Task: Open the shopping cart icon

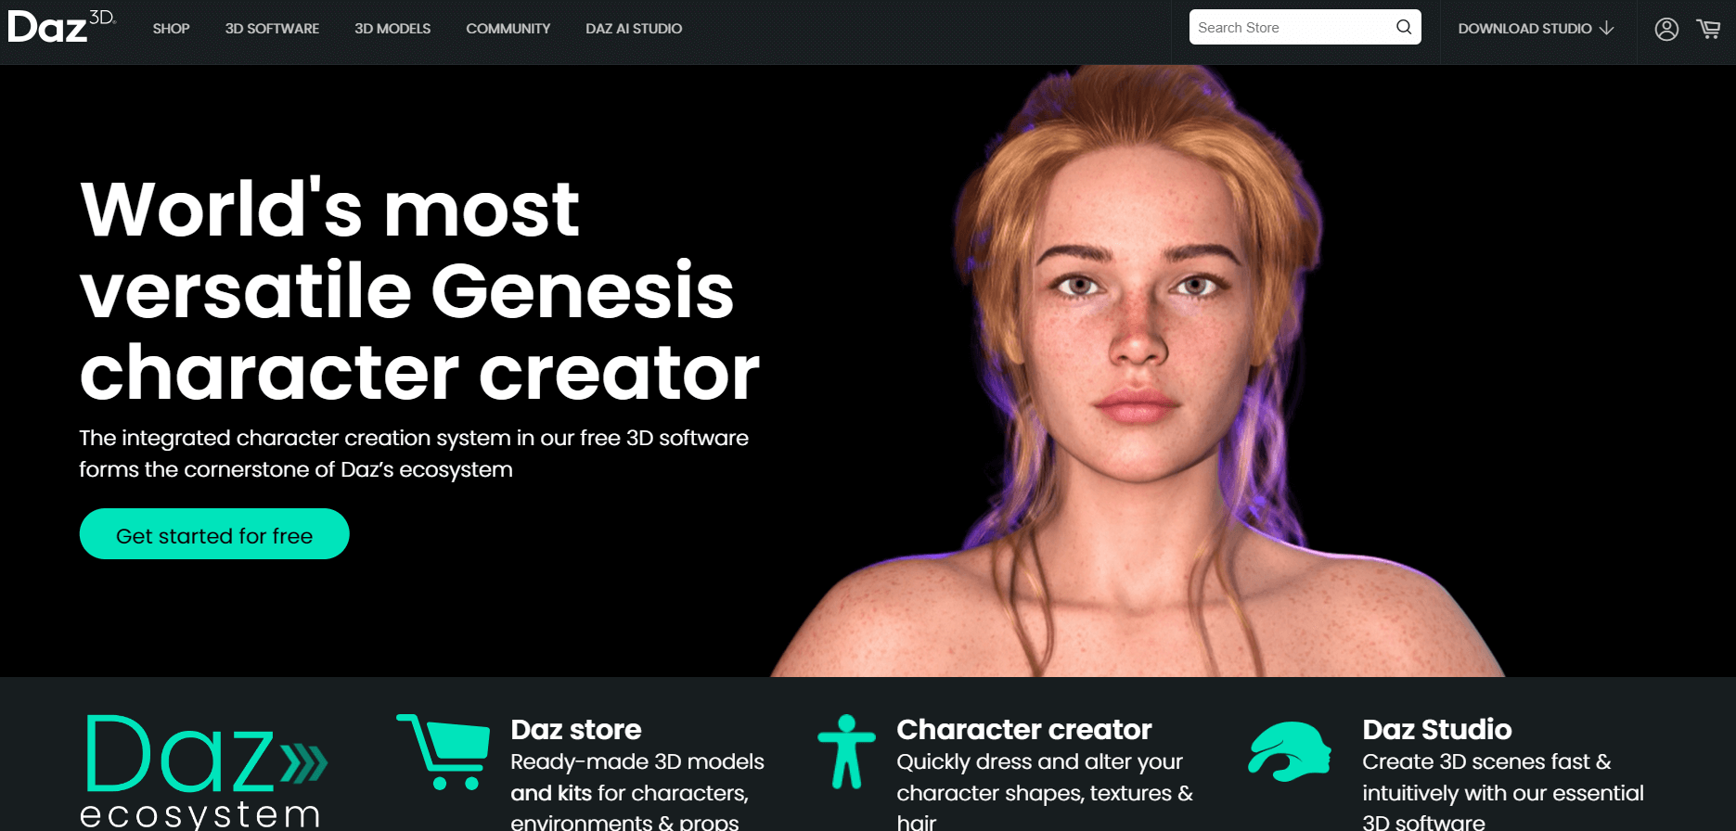Action: pos(1708,29)
